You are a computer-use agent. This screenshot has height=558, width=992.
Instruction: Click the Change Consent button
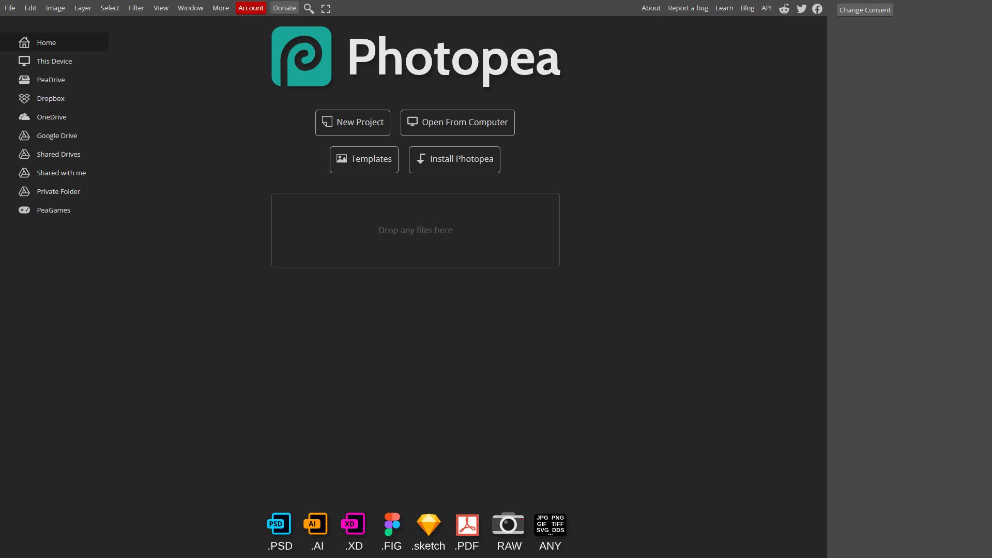click(x=865, y=10)
